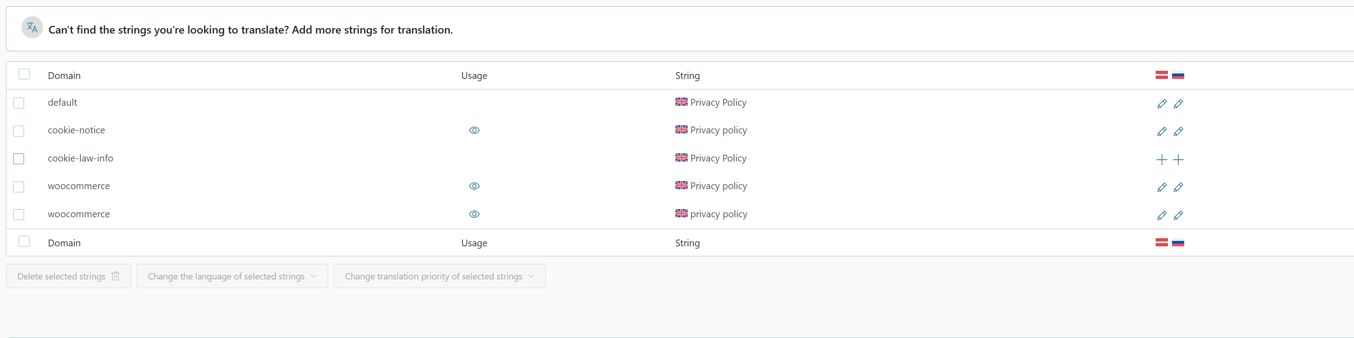Tick the cookie-law-info row checkbox
The image size is (1354, 338).
click(x=19, y=159)
